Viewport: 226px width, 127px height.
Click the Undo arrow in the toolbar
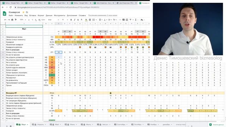pos(5,20)
